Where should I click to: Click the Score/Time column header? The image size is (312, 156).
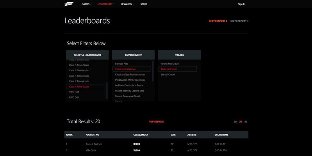pos(221,135)
